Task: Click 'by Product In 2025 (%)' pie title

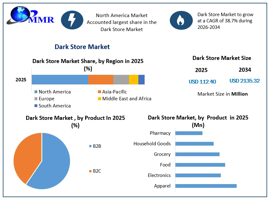Action: [x=75, y=122]
